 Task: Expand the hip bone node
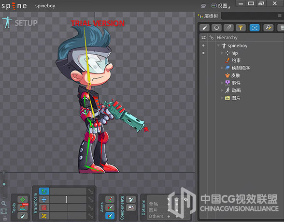(x=222, y=53)
